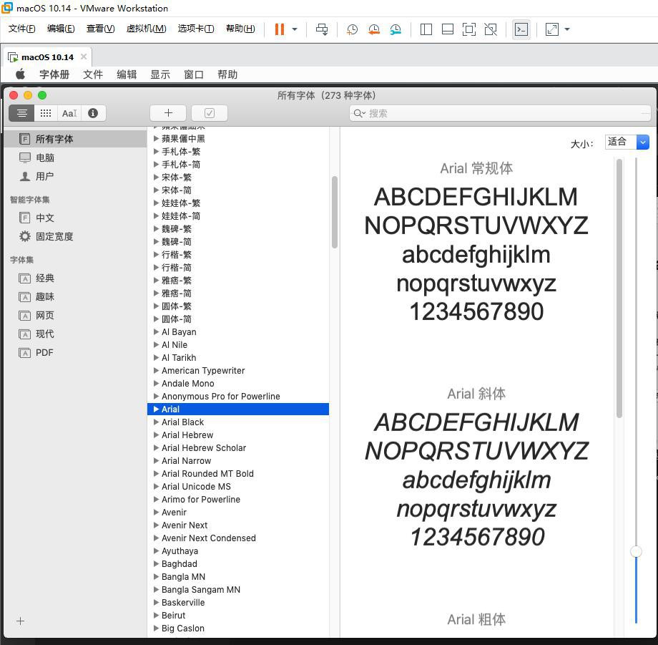Select the 经典 font collection
658x645 pixels.
coord(75,278)
